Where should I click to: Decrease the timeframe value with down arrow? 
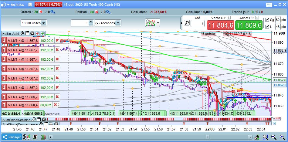point(91,25)
